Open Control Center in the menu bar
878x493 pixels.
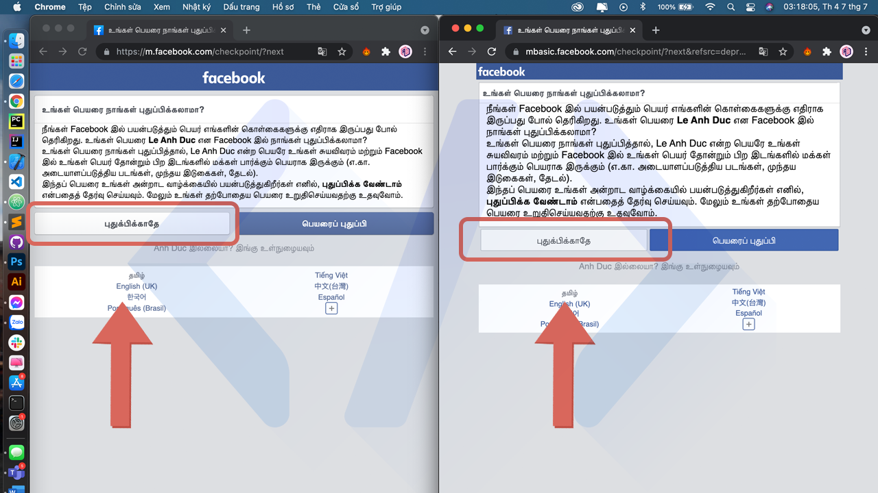750,7
